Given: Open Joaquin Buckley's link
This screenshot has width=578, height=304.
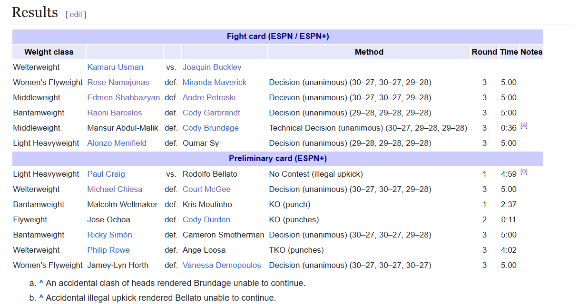Looking at the screenshot, I should pos(212,67).
